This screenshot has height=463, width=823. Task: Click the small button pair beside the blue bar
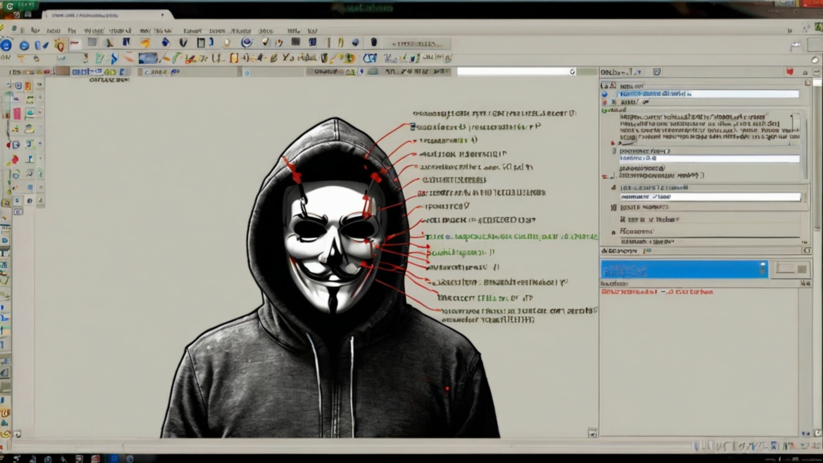[x=791, y=269]
